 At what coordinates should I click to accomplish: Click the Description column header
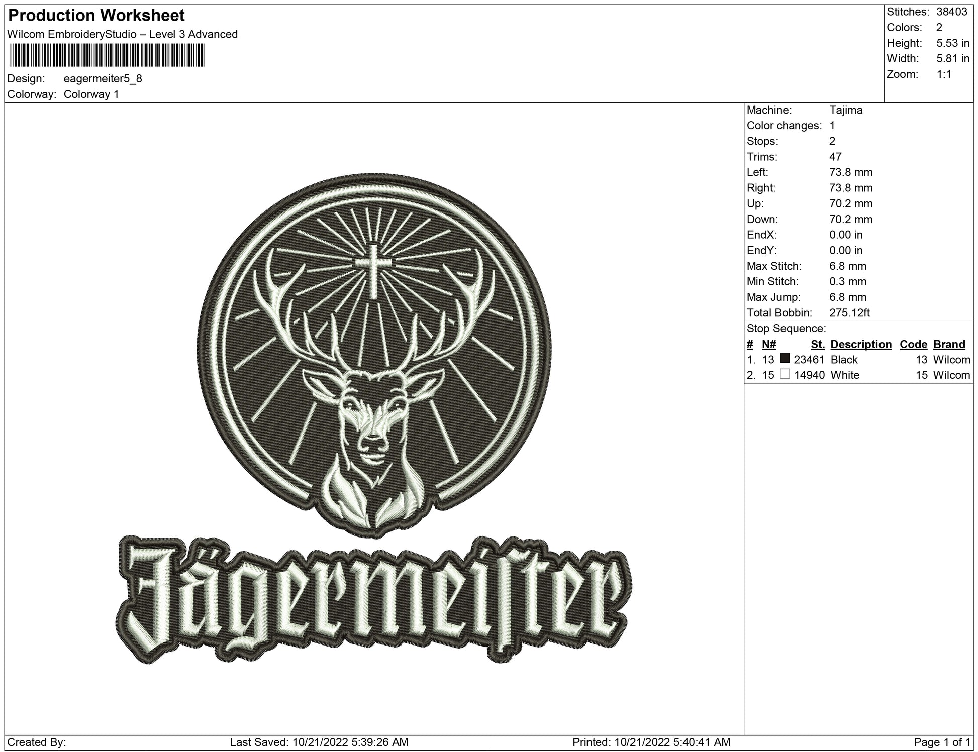point(860,344)
